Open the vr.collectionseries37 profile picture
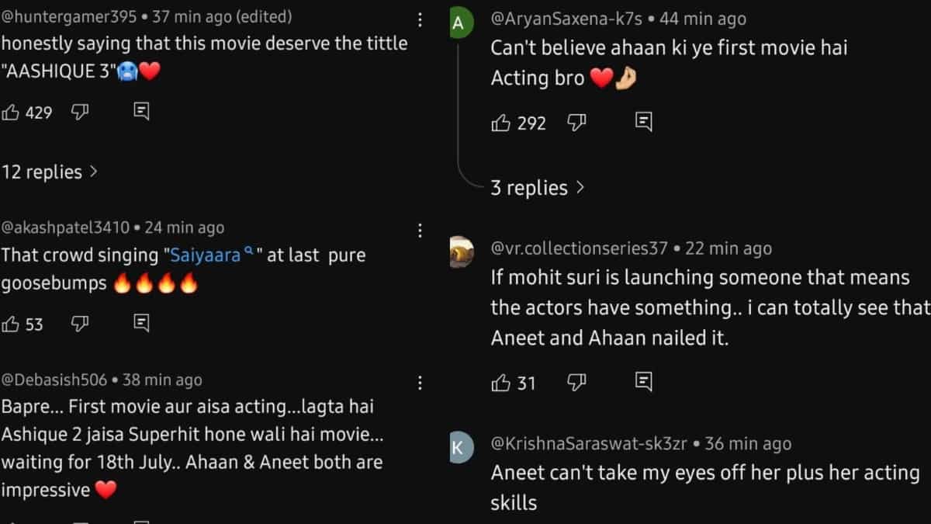Image resolution: width=931 pixels, height=524 pixels. [461, 251]
